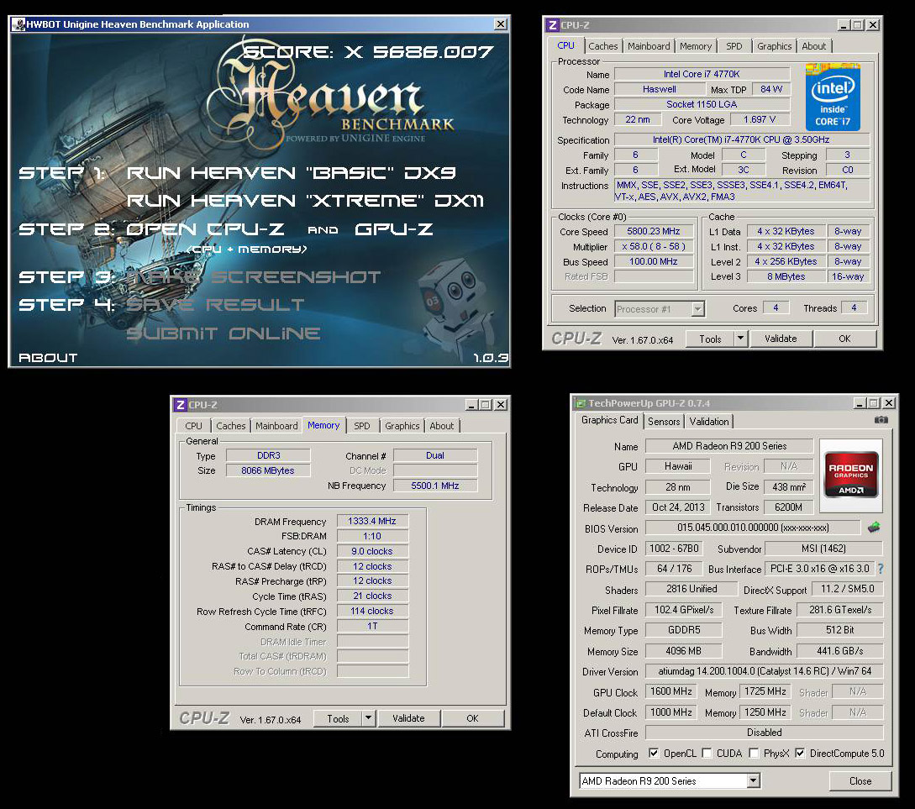
Task: Click the BIOS save chip icon in GPU-Z
Action: tap(874, 528)
